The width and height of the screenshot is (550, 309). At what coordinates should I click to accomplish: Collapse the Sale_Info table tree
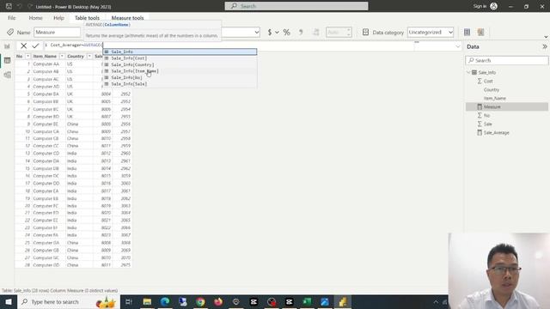[x=468, y=72]
